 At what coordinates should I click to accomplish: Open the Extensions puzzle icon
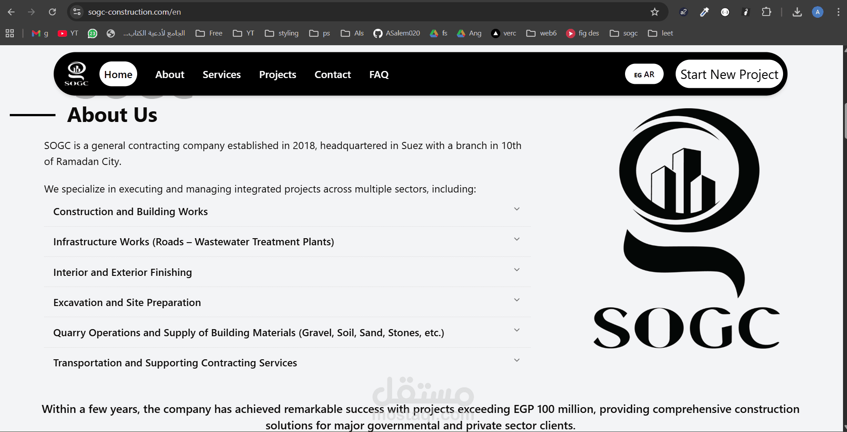click(x=766, y=12)
